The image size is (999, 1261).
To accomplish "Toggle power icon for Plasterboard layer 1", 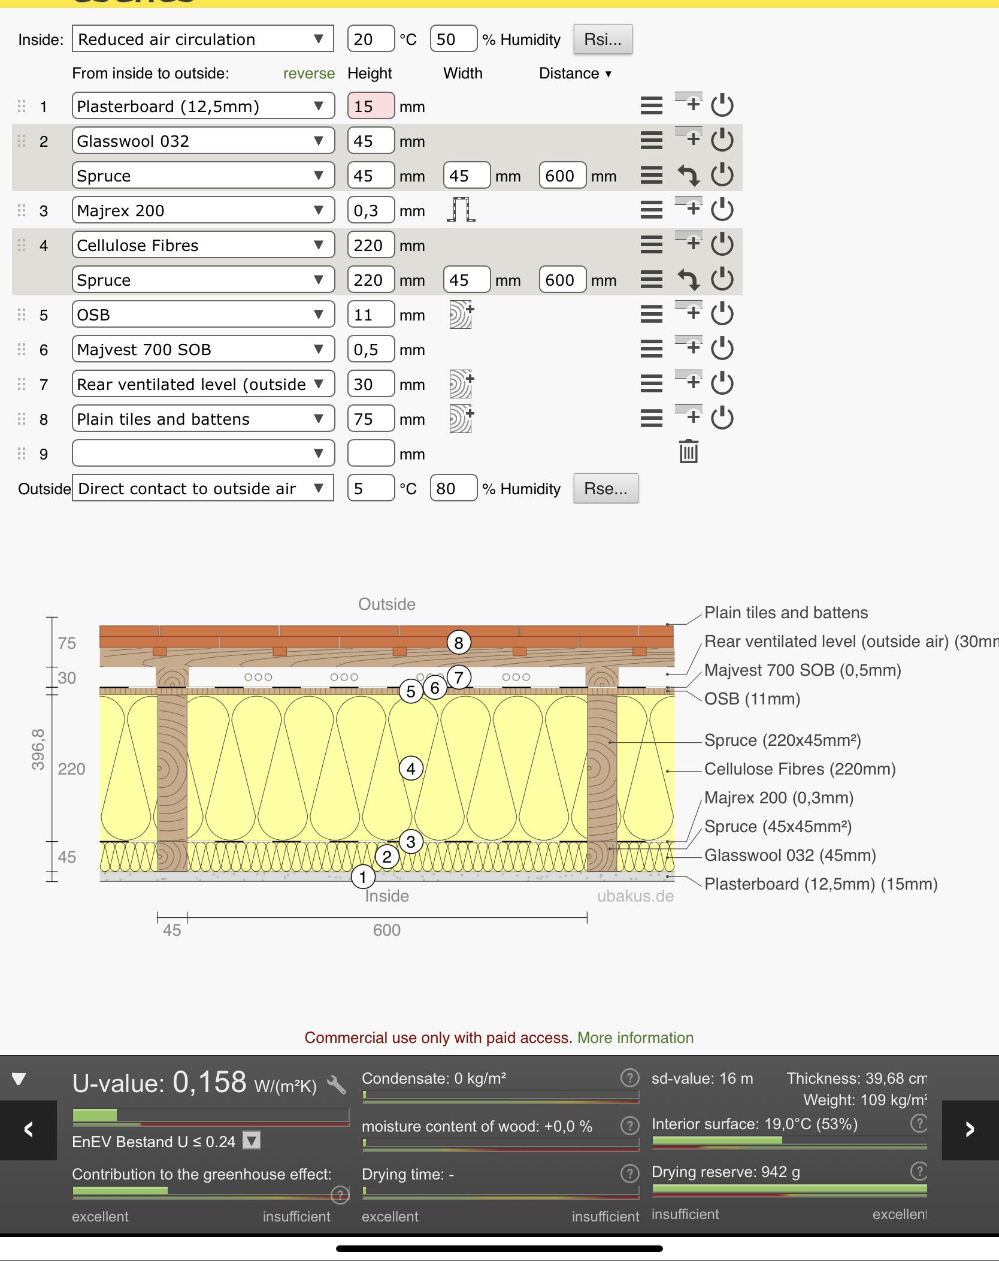I will point(722,105).
